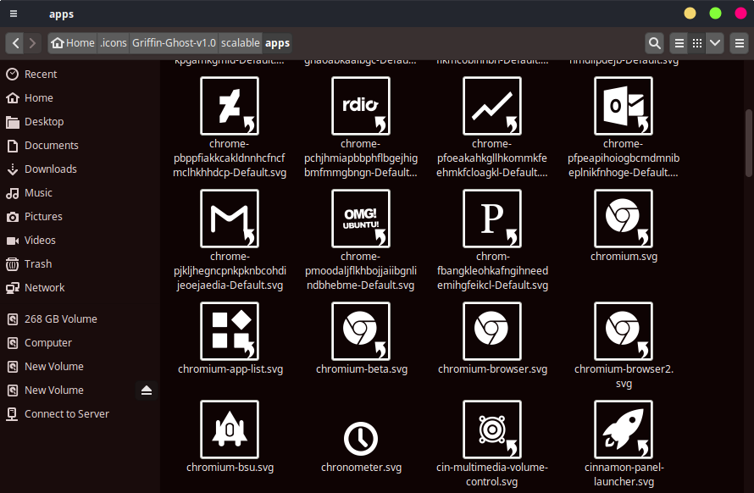Viewport: 754px width, 493px height.
Task: Open the toolbar hamburger menu on right
Action: point(740,43)
